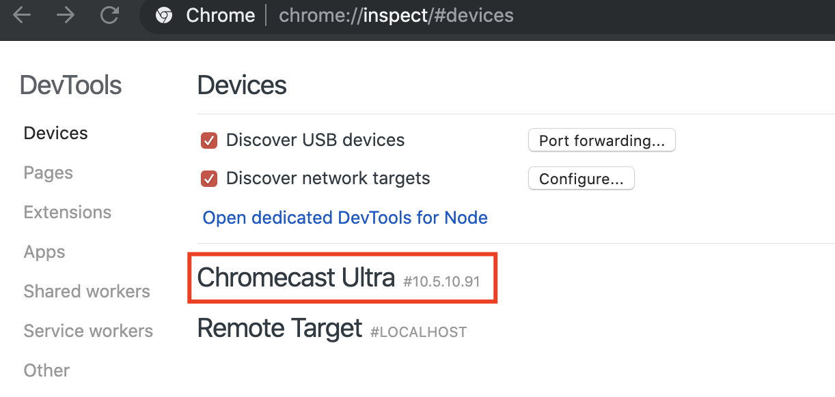
Task: Uncheck Discover network targets checkbox
Action: point(209,179)
